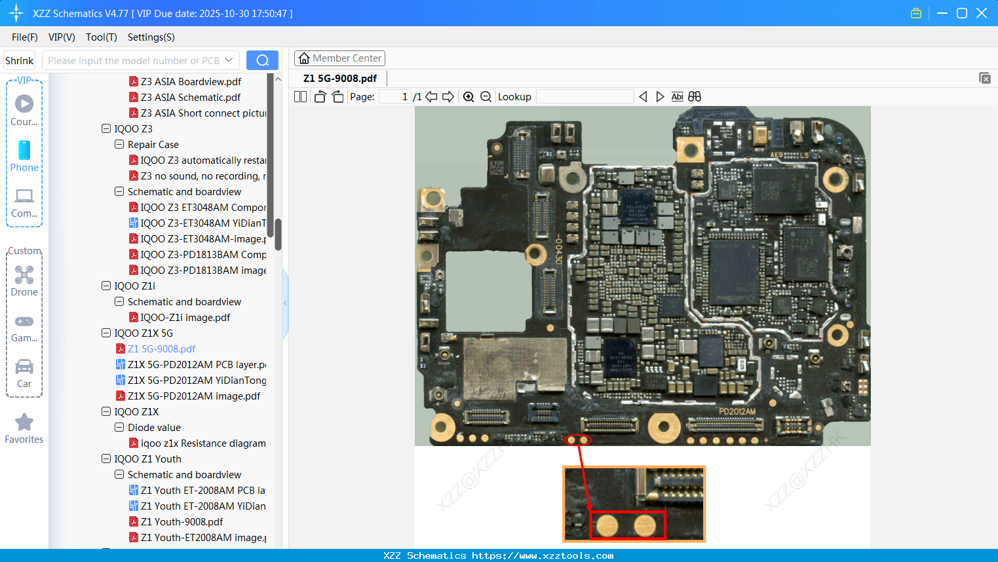Screen dimensions: 998x562
Task: Rotate the page clockwise
Action: (337, 96)
